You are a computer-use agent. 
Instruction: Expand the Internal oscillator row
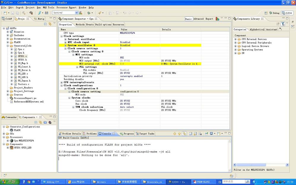tap(66, 39)
